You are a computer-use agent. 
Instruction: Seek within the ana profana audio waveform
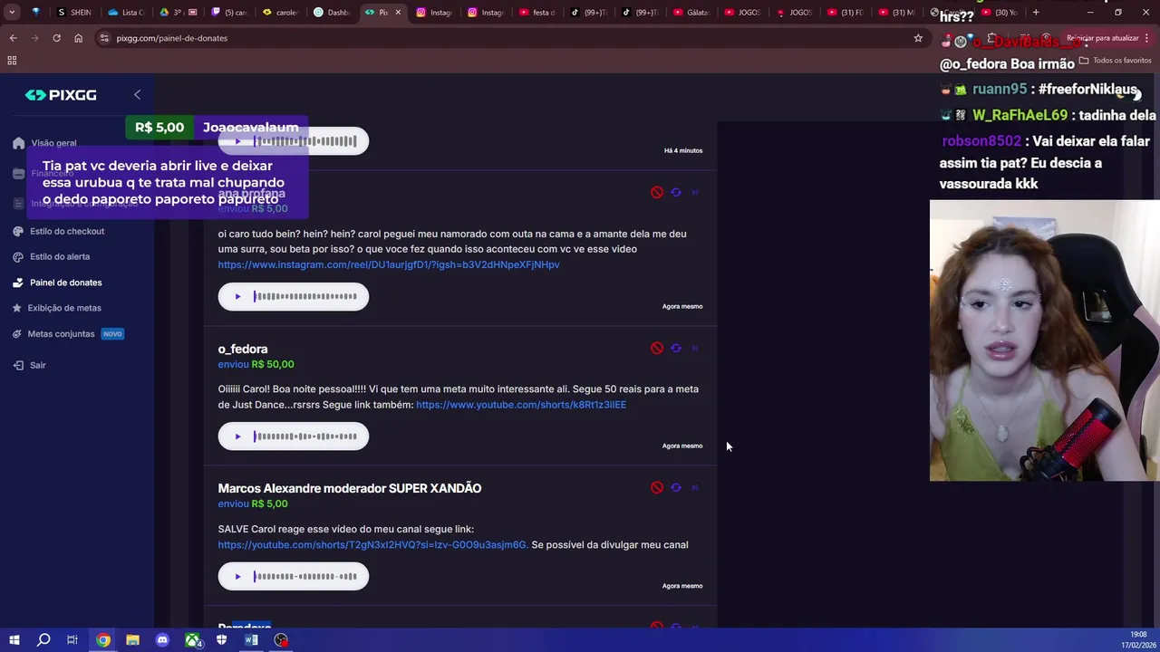[x=305, y=296]
